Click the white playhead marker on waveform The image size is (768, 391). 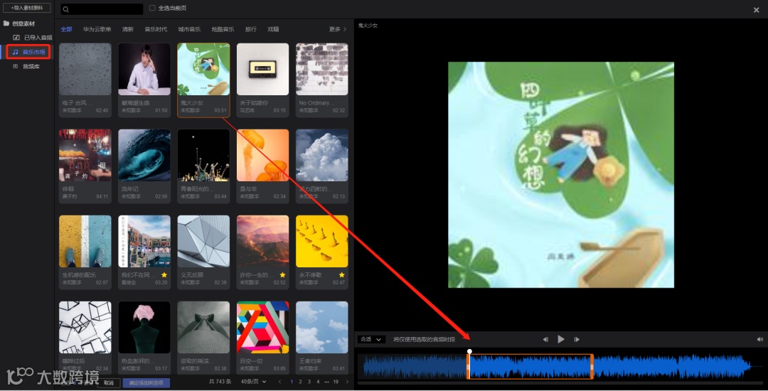click(469, 351)
